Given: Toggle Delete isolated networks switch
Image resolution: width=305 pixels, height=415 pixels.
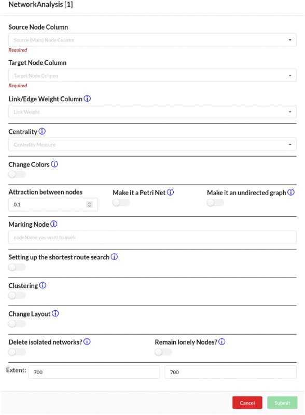Looking at the screenshot, I should pos(17,352).
